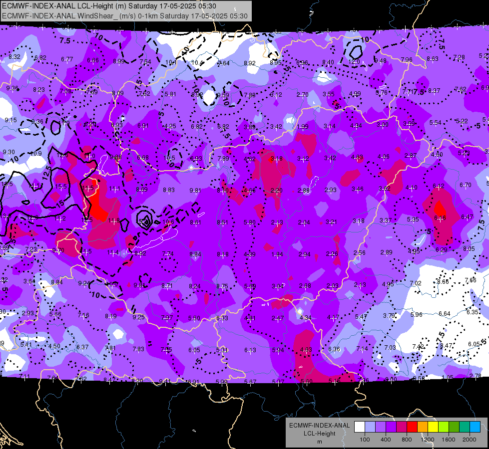Screen dimensions: 489x449
Task: Select the red legend color swatch
Action: pos(412,427)
